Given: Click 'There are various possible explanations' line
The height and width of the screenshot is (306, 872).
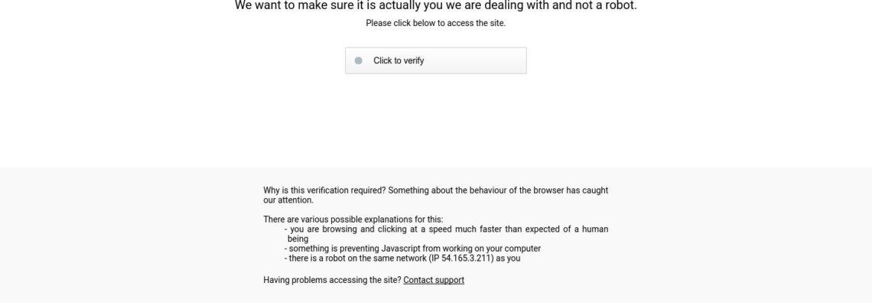Looking at the screenshot, I should coord(353,220).
